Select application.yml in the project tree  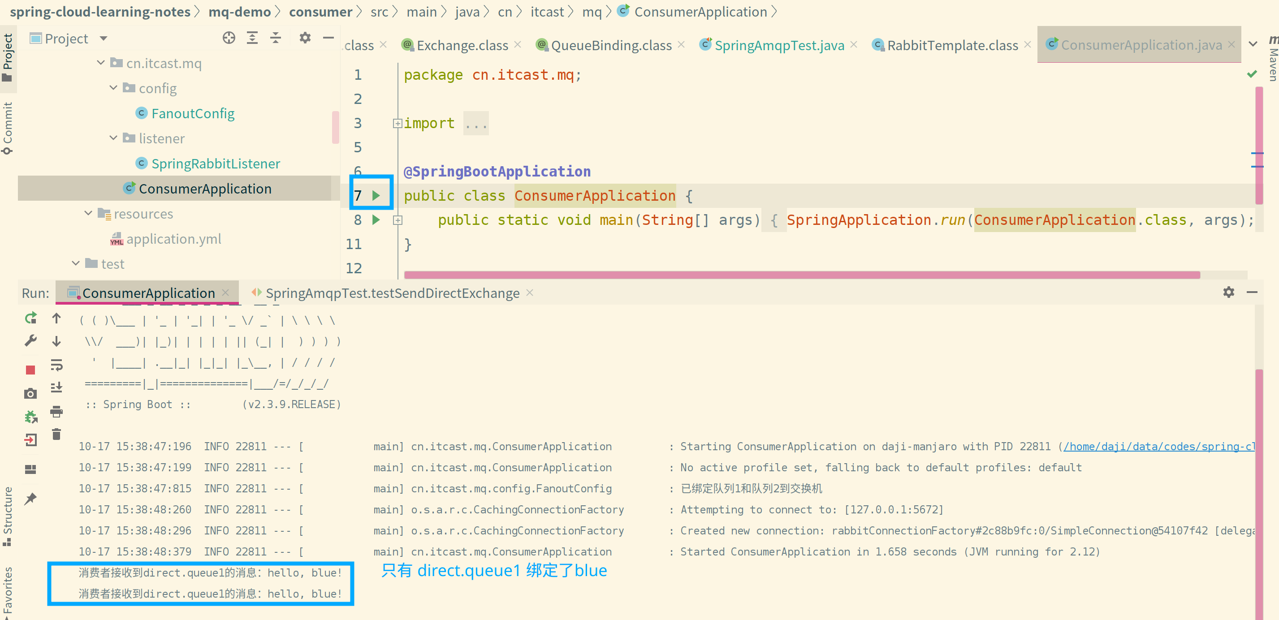point(174,239)
